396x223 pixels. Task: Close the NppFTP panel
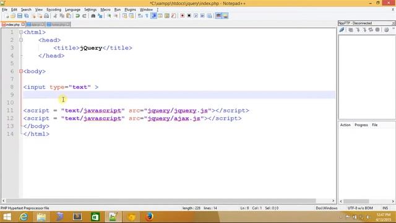pyautogui.click(x=394, y=23)
